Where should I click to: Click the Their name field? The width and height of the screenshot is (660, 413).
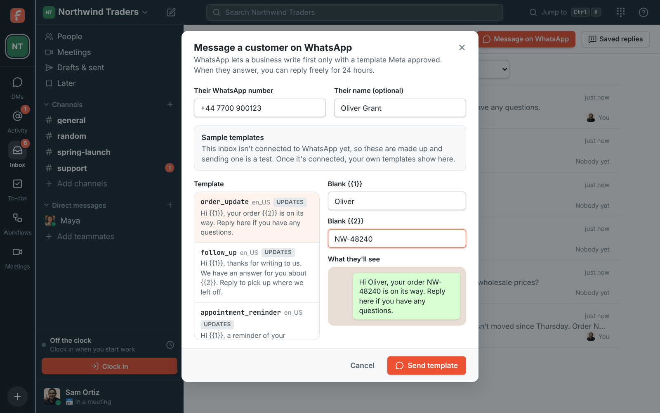click(x=400, y=108)
